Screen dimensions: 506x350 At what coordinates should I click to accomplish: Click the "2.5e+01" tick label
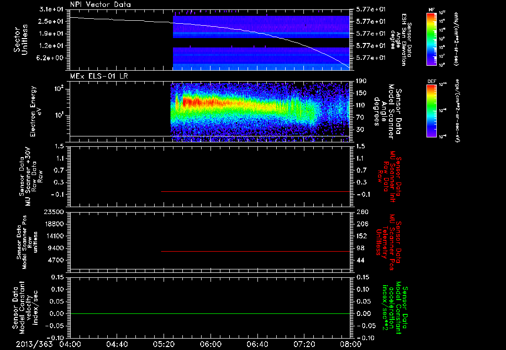pos(51,21)
